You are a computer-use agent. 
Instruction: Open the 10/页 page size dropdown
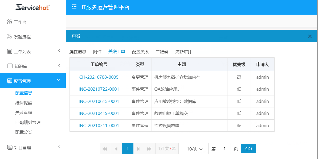click(x=194, y=149)
